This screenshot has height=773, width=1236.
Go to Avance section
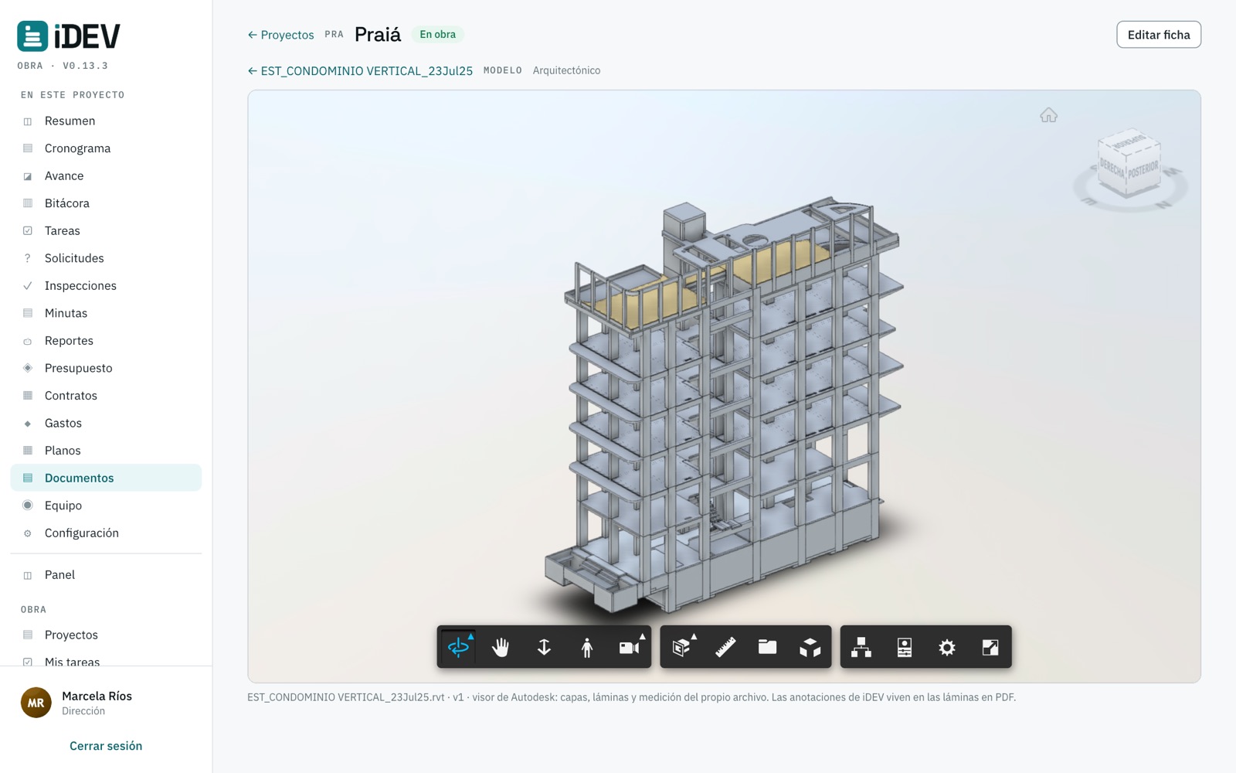[x=106, y=175]
